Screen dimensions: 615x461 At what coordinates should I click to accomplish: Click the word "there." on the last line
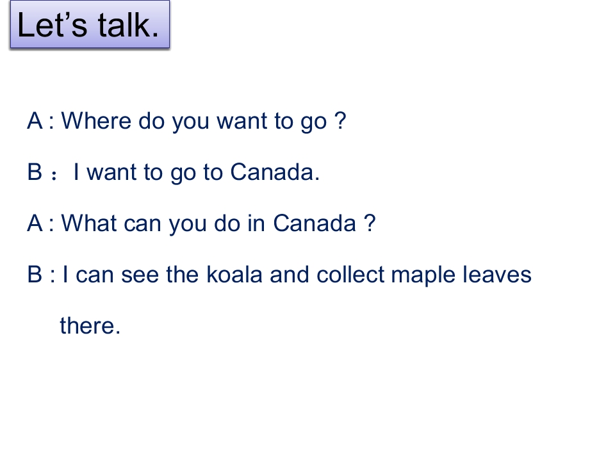90,326
